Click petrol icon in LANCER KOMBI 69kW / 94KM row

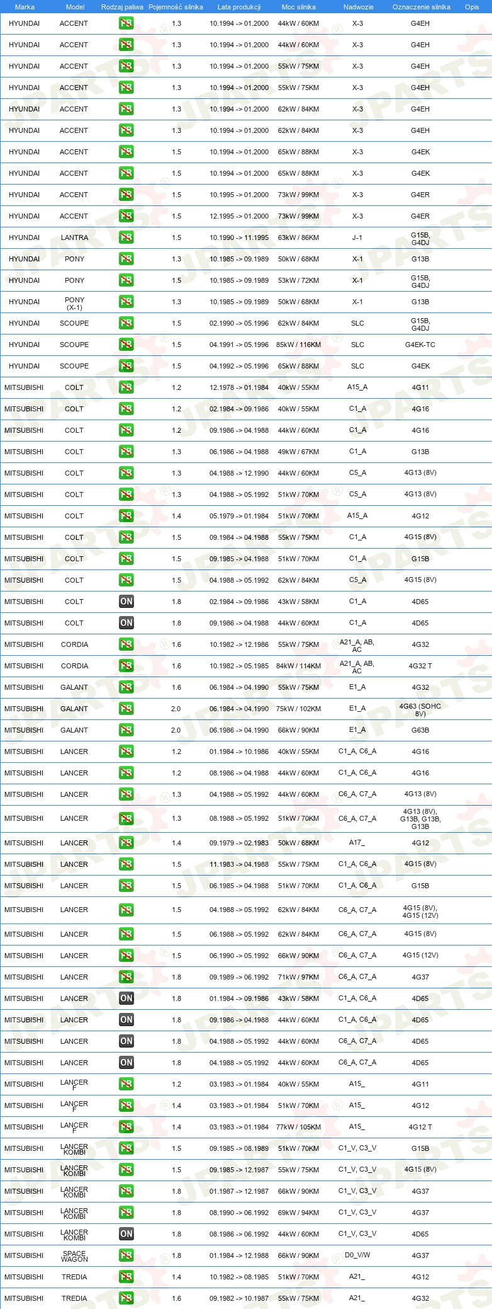point(126,1213)
